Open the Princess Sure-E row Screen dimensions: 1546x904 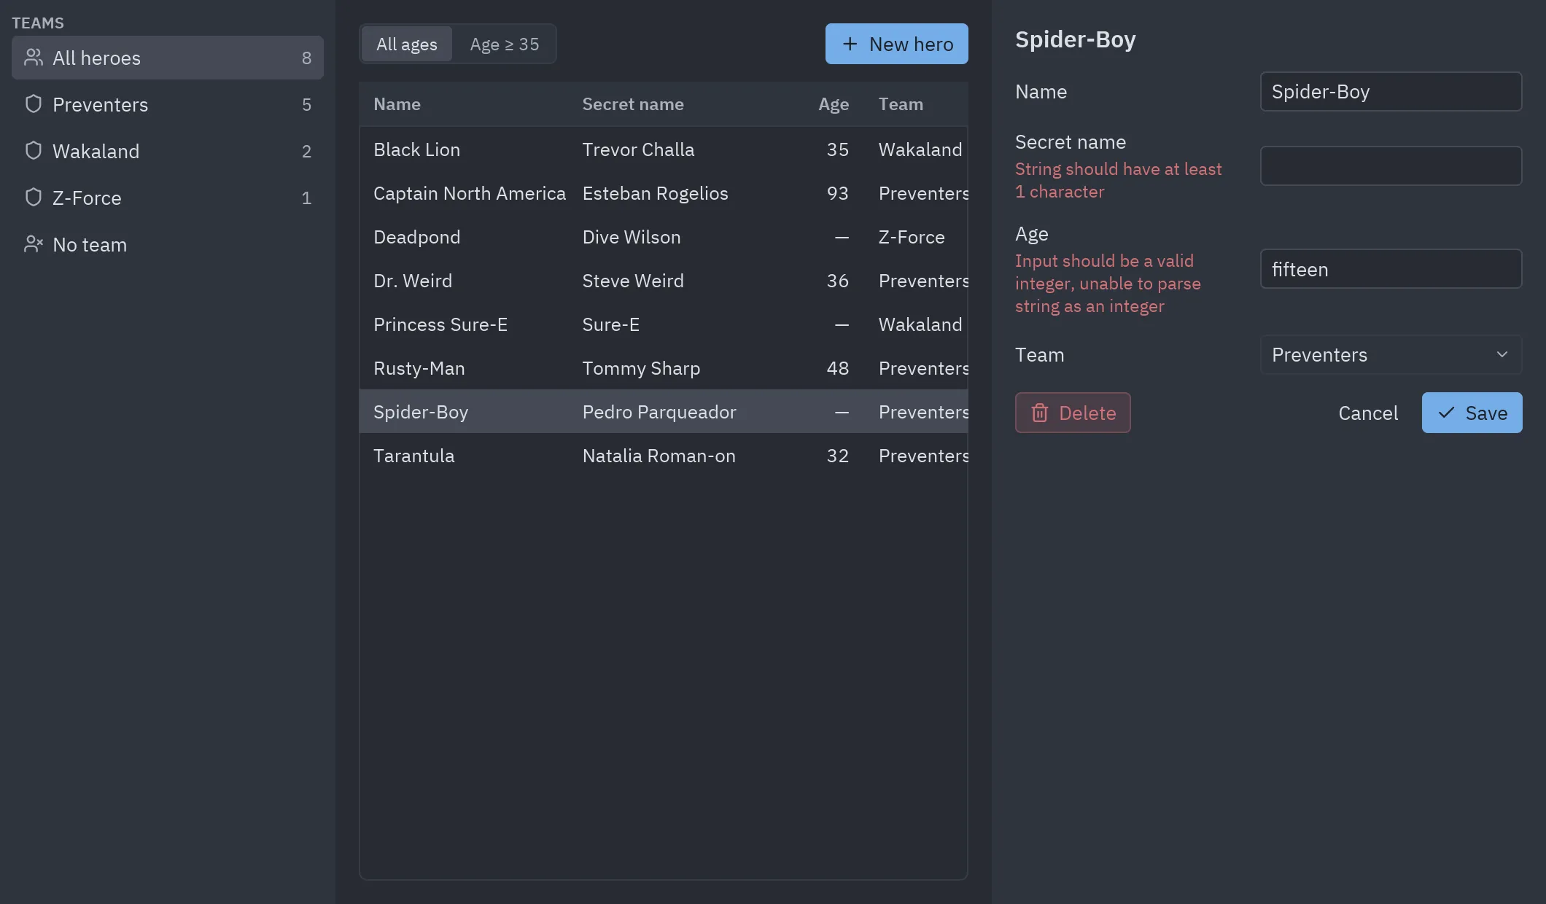pyautogui.click(x=664, y=324)
